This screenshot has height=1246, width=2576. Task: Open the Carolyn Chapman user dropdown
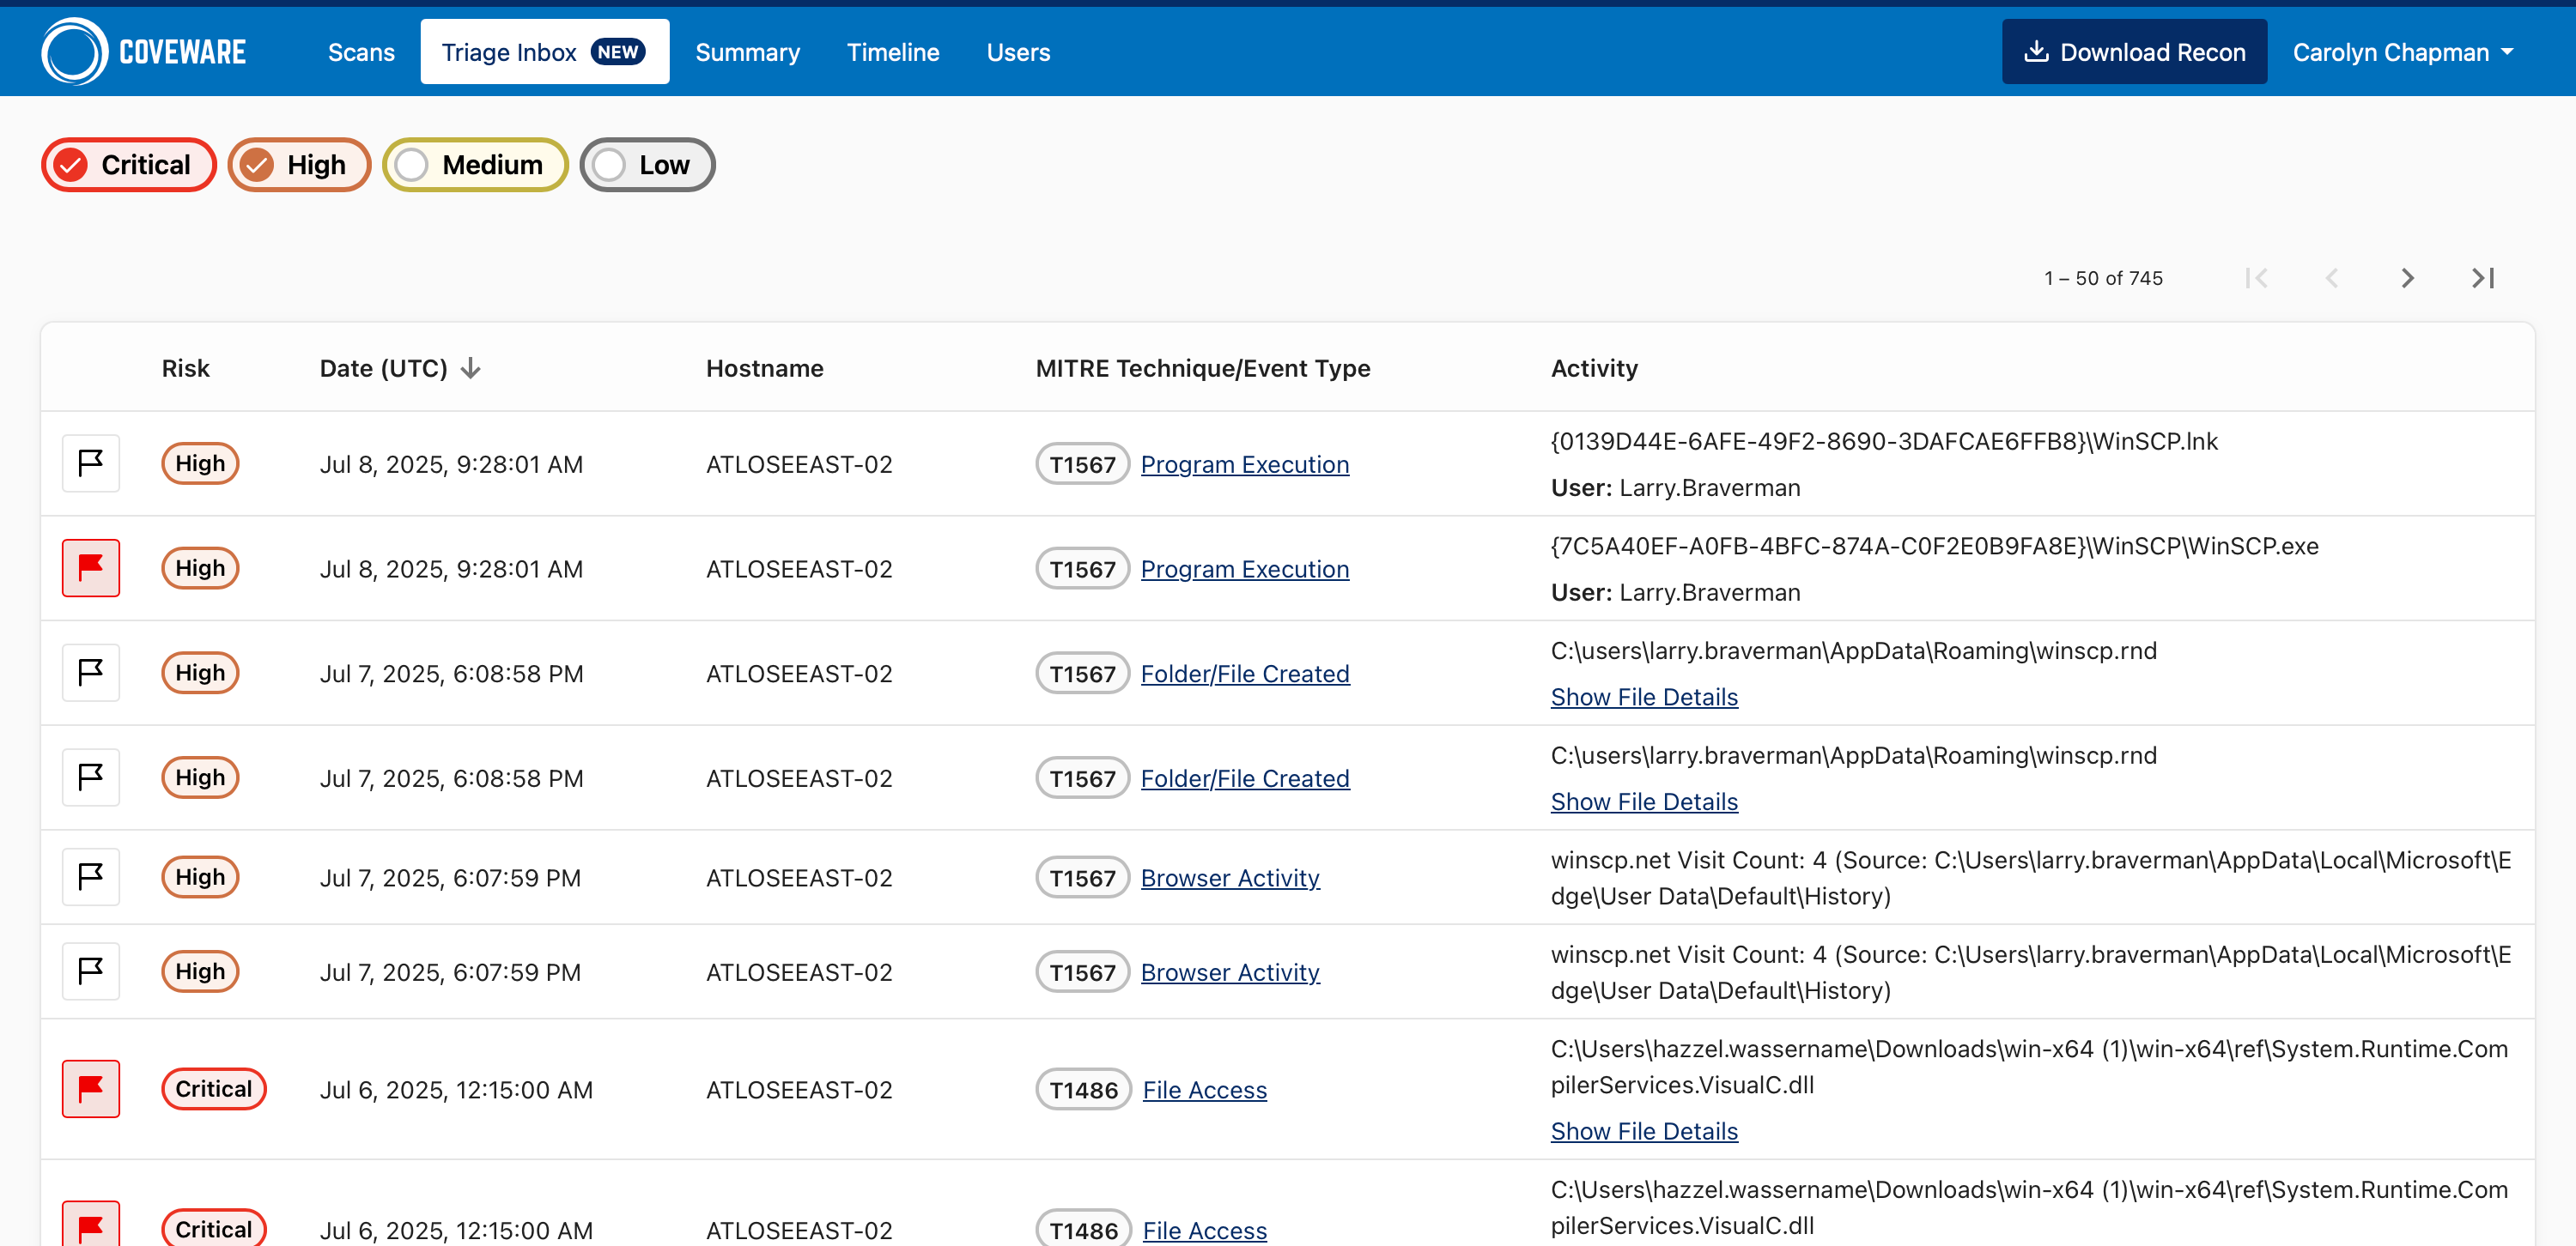2402,52
